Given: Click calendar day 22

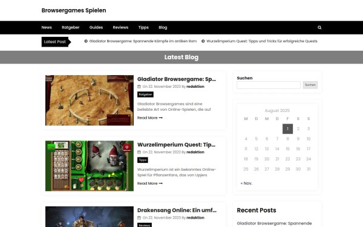Looking at the screenshot, I should (x=287, y=159).
